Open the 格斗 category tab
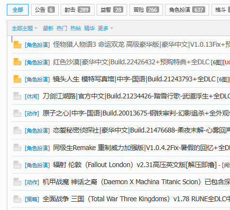The height and width of the screenshot is (210, 230). 221,10
